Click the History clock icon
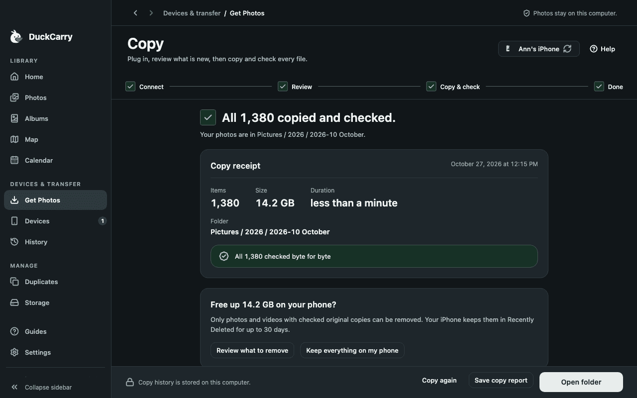Screen dimensions: 637x398 coord(14,242)
